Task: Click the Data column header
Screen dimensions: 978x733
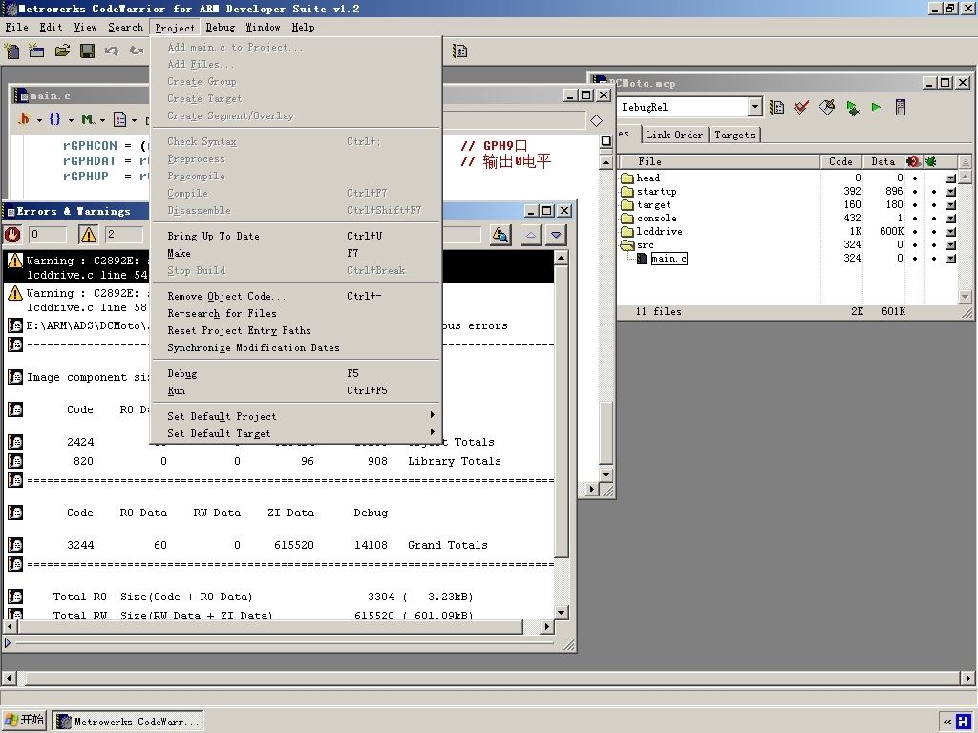Action: (x=883, y=161)
